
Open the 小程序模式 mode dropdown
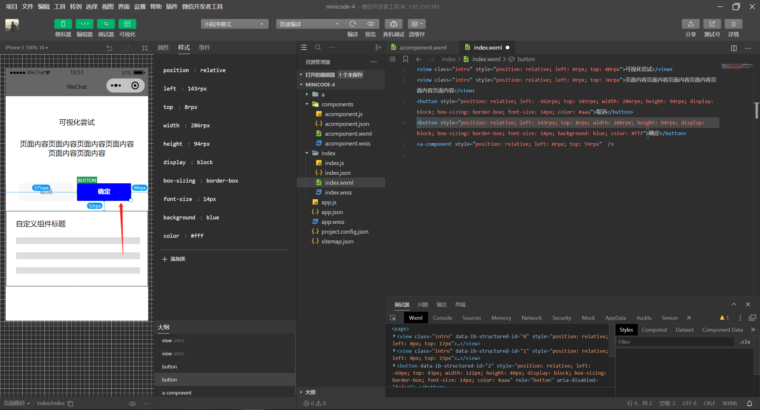coord(235,24)
